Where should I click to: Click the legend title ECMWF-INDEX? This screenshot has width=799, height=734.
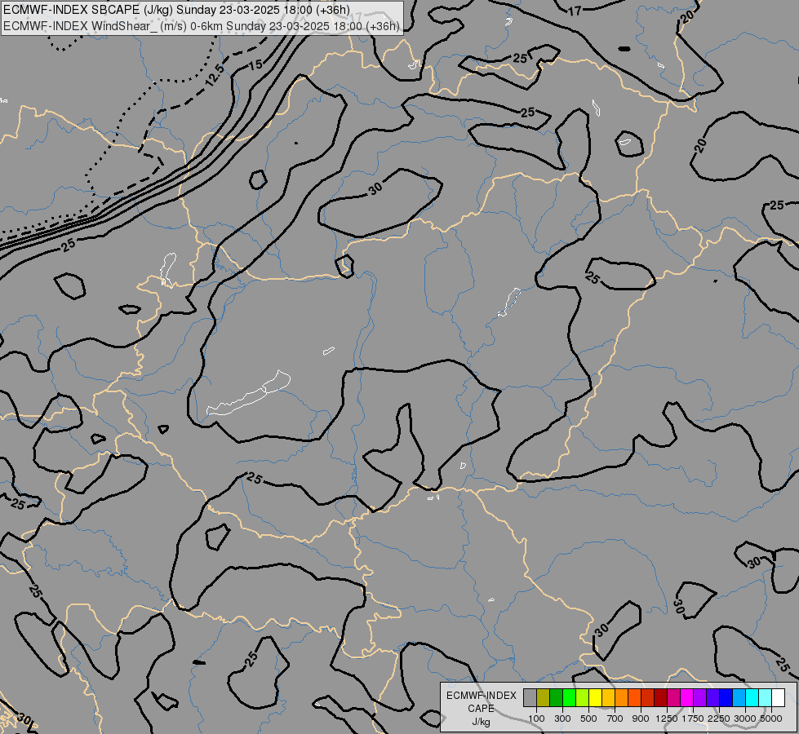point(481,696)
